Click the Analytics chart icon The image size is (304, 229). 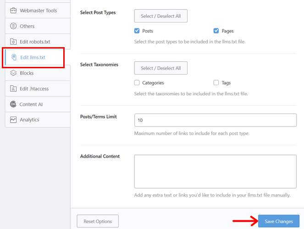(13, 120)
